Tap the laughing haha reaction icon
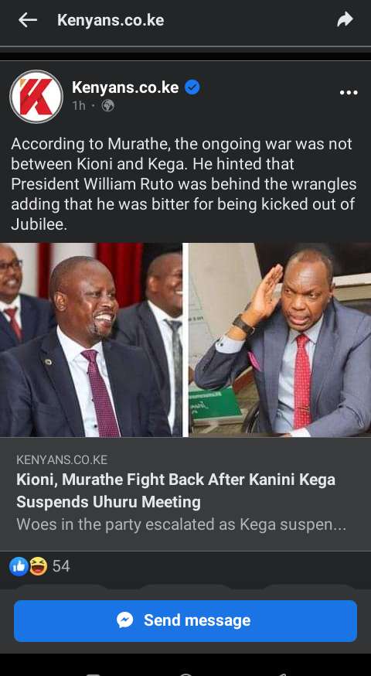 tap(38, 566)
